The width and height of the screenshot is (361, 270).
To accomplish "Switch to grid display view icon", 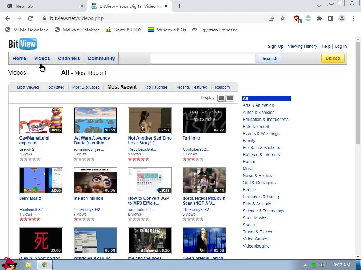I will [230, 98].
